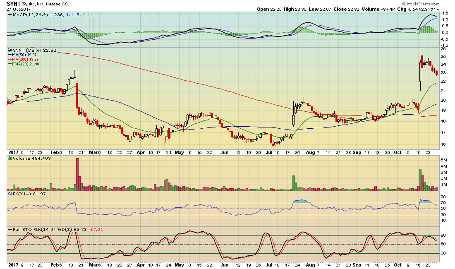
Task: Click the Chg -0.54 (-2.31%) value
Action: tap(417, 9)
